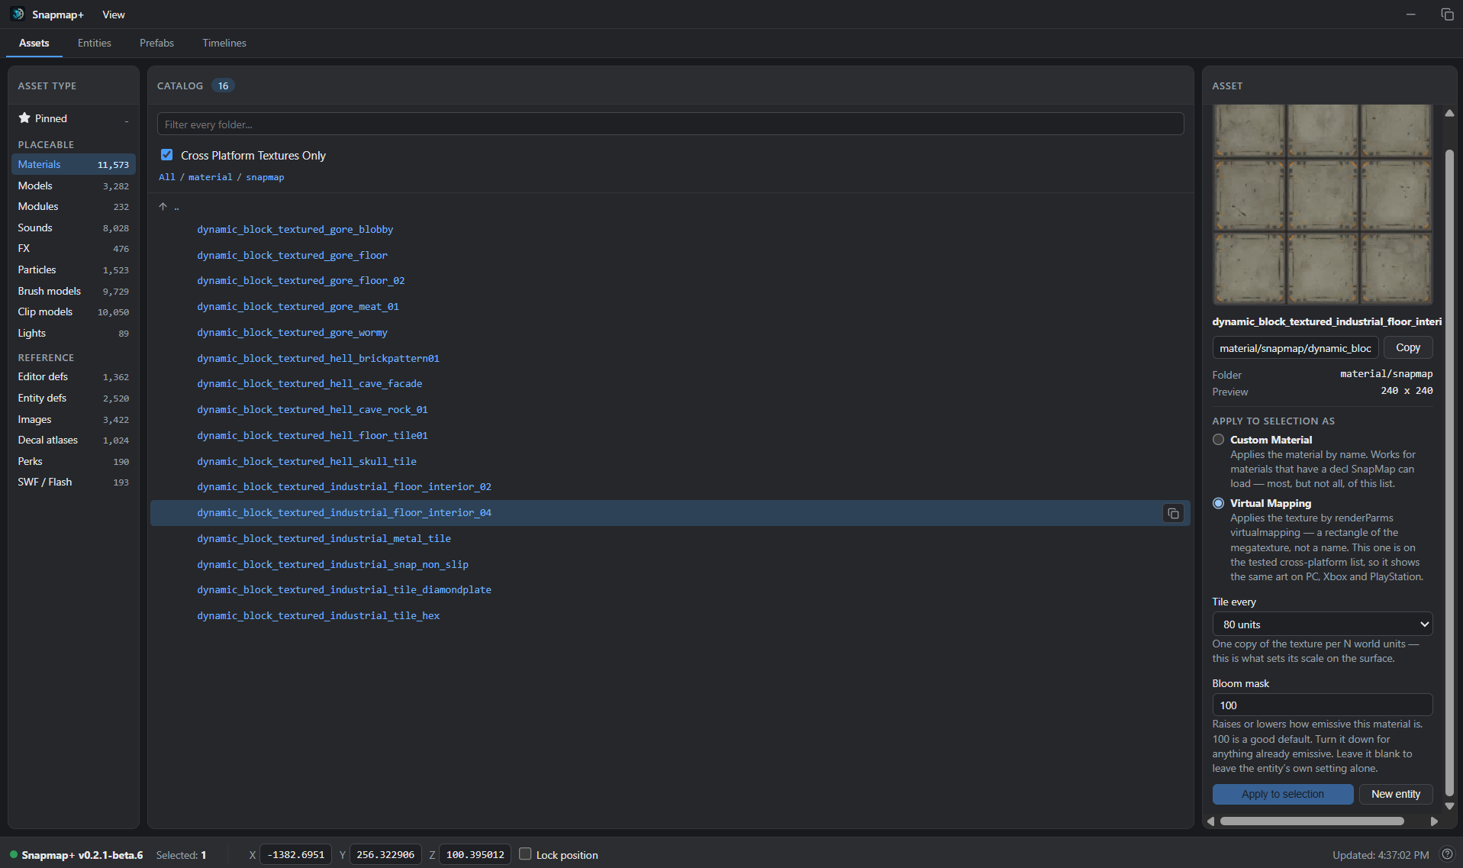Select the Custom Material radio option
The width and height of the screenshot is (1463, 868).
pyautogui.click(x=1218, y=440)
